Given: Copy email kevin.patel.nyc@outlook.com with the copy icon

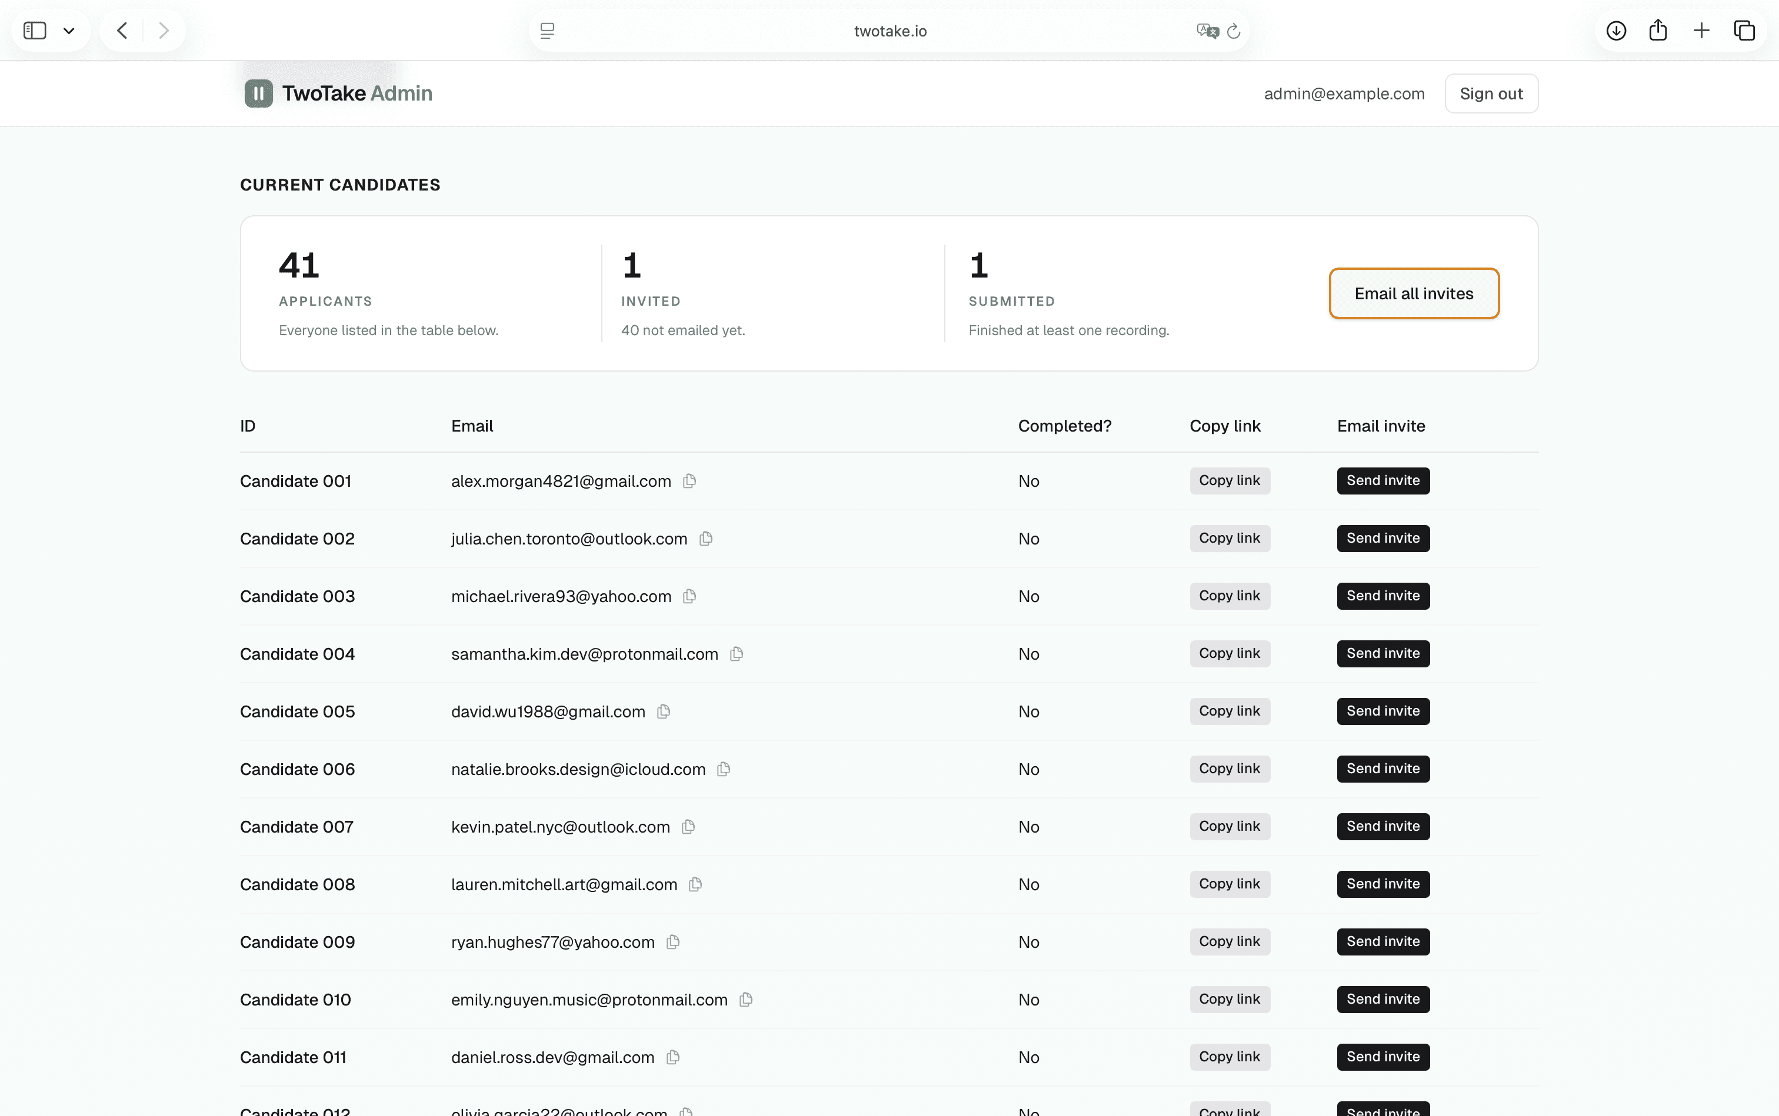Looking at the screenshot, I should click(688, 826).
